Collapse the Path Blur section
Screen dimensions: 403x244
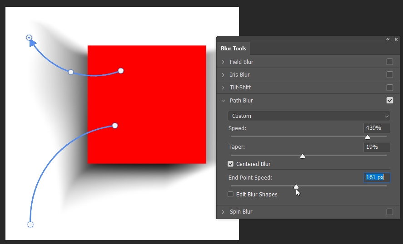point(223,101)
